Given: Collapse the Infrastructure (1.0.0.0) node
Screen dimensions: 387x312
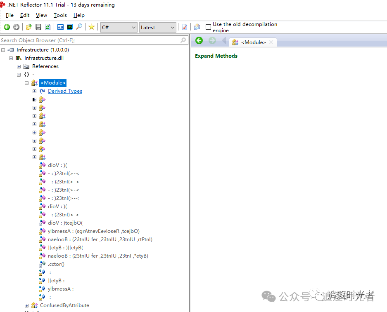Looking at the screenshot, I should pyautogui.click(x=3, y=49).
